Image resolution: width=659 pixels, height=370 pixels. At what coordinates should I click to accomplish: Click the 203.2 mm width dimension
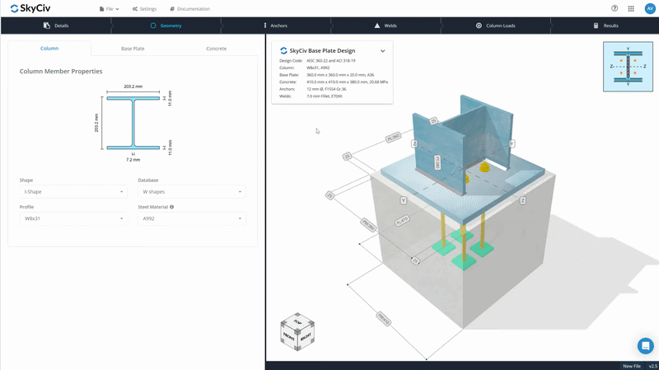coord(133,87)
